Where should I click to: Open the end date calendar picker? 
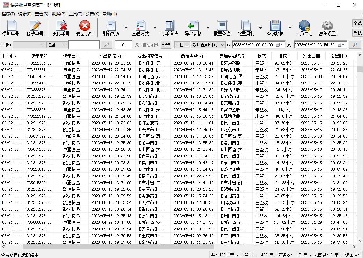341,45
